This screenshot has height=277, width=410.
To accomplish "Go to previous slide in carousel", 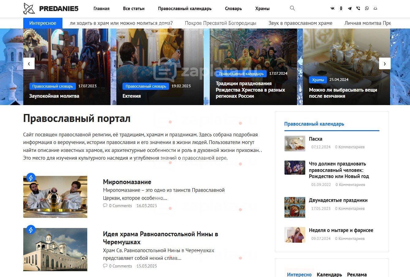I will 29,63.
